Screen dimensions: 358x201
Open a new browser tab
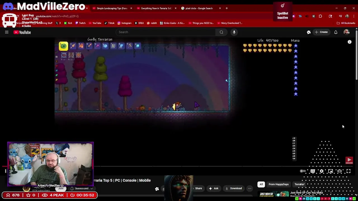(x=227, y=8)
